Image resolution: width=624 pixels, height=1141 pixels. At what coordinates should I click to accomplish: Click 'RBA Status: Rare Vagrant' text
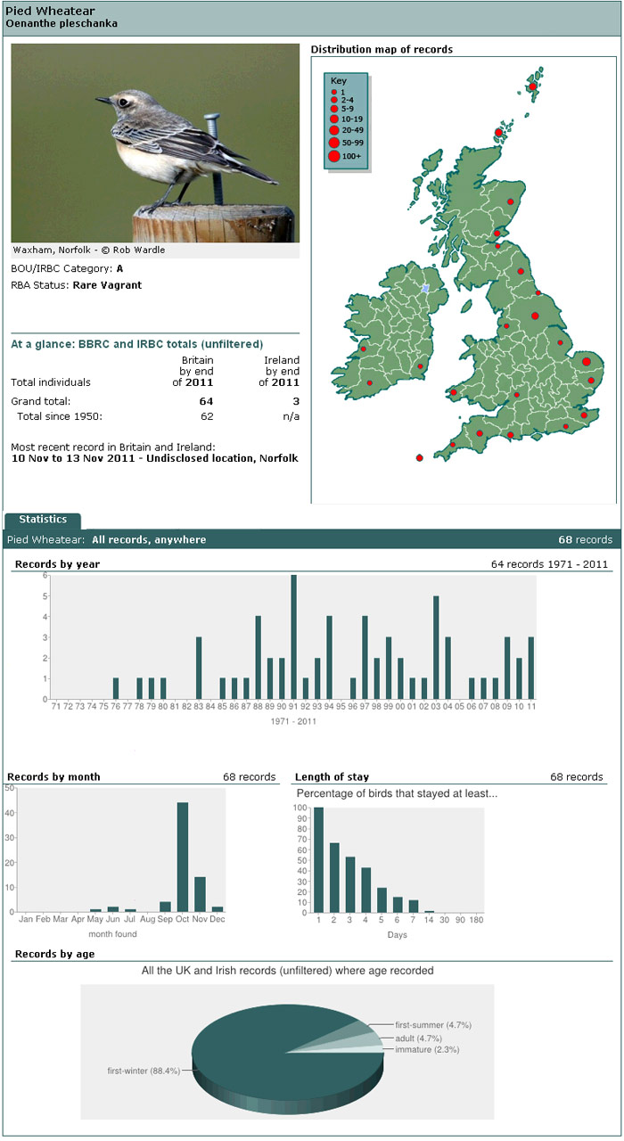[76, 285]
